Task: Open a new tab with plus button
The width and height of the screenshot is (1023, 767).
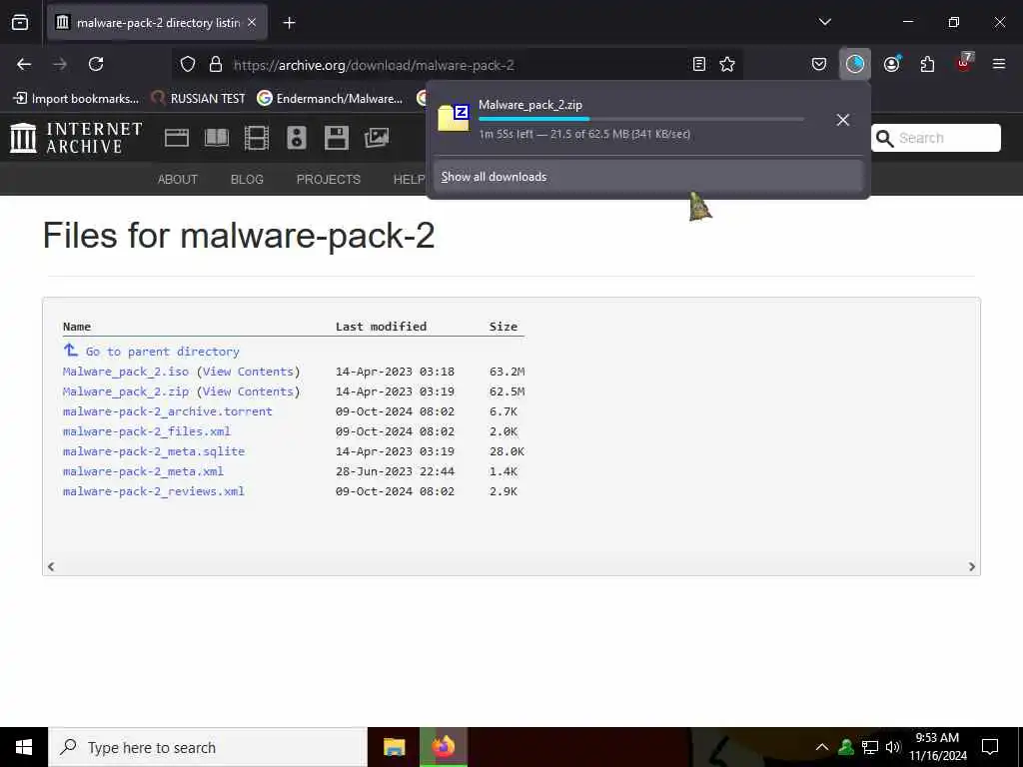Action: point(289,23)
